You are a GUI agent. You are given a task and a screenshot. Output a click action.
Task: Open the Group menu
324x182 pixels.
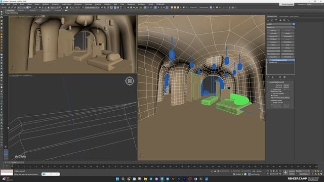(22, 4)
